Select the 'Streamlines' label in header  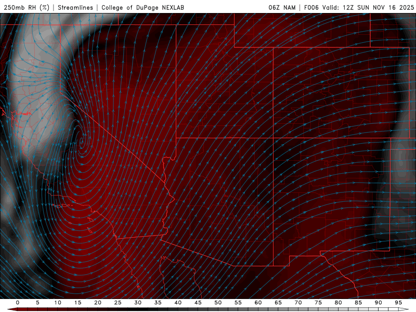75,7
